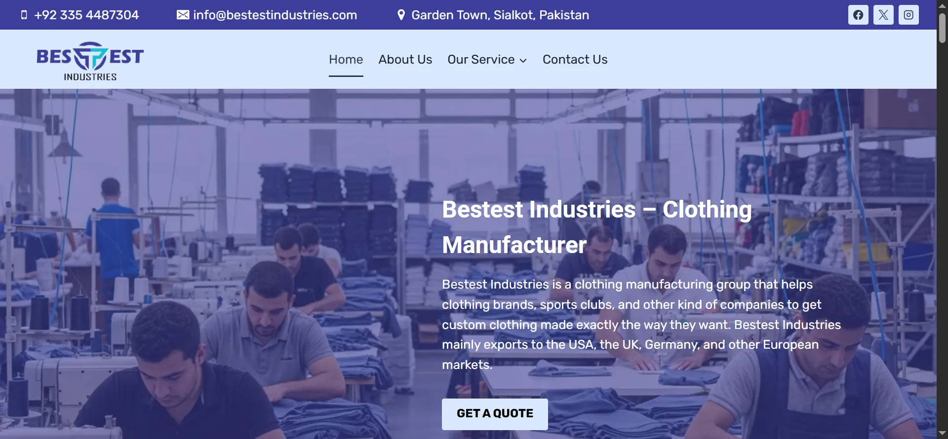Click the Bestest Industries – Clothing Manufacturer heading

(x=597, y=227)
